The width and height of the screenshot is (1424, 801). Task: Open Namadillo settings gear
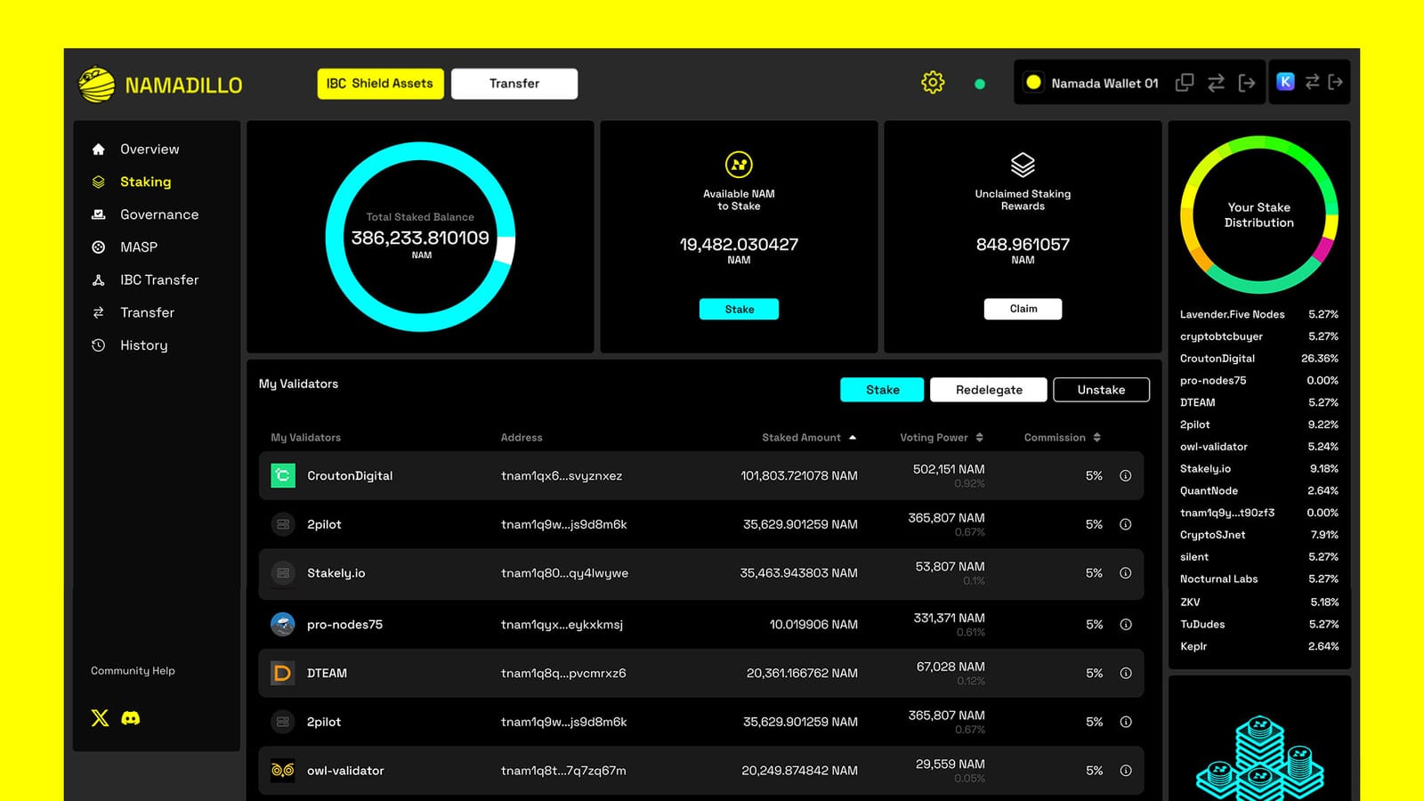pos(932,82)
